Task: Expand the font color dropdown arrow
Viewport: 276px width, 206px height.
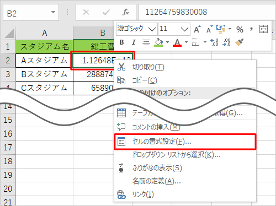Action: pyautogui.click(x=186, y=42)
